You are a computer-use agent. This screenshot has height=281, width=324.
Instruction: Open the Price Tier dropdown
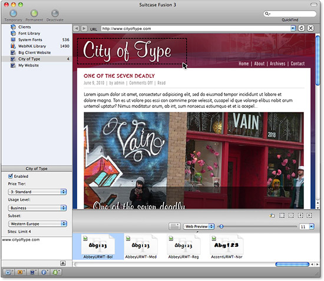point(37,191)
